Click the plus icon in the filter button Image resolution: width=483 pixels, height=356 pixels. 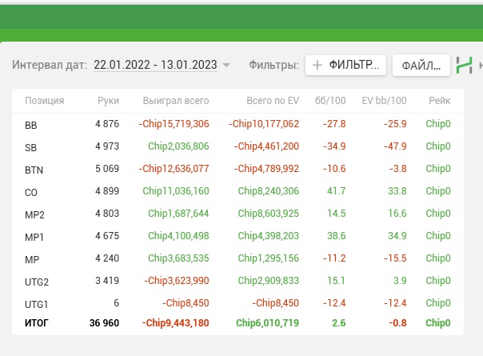pyautogui.click(x=317, y=66)
